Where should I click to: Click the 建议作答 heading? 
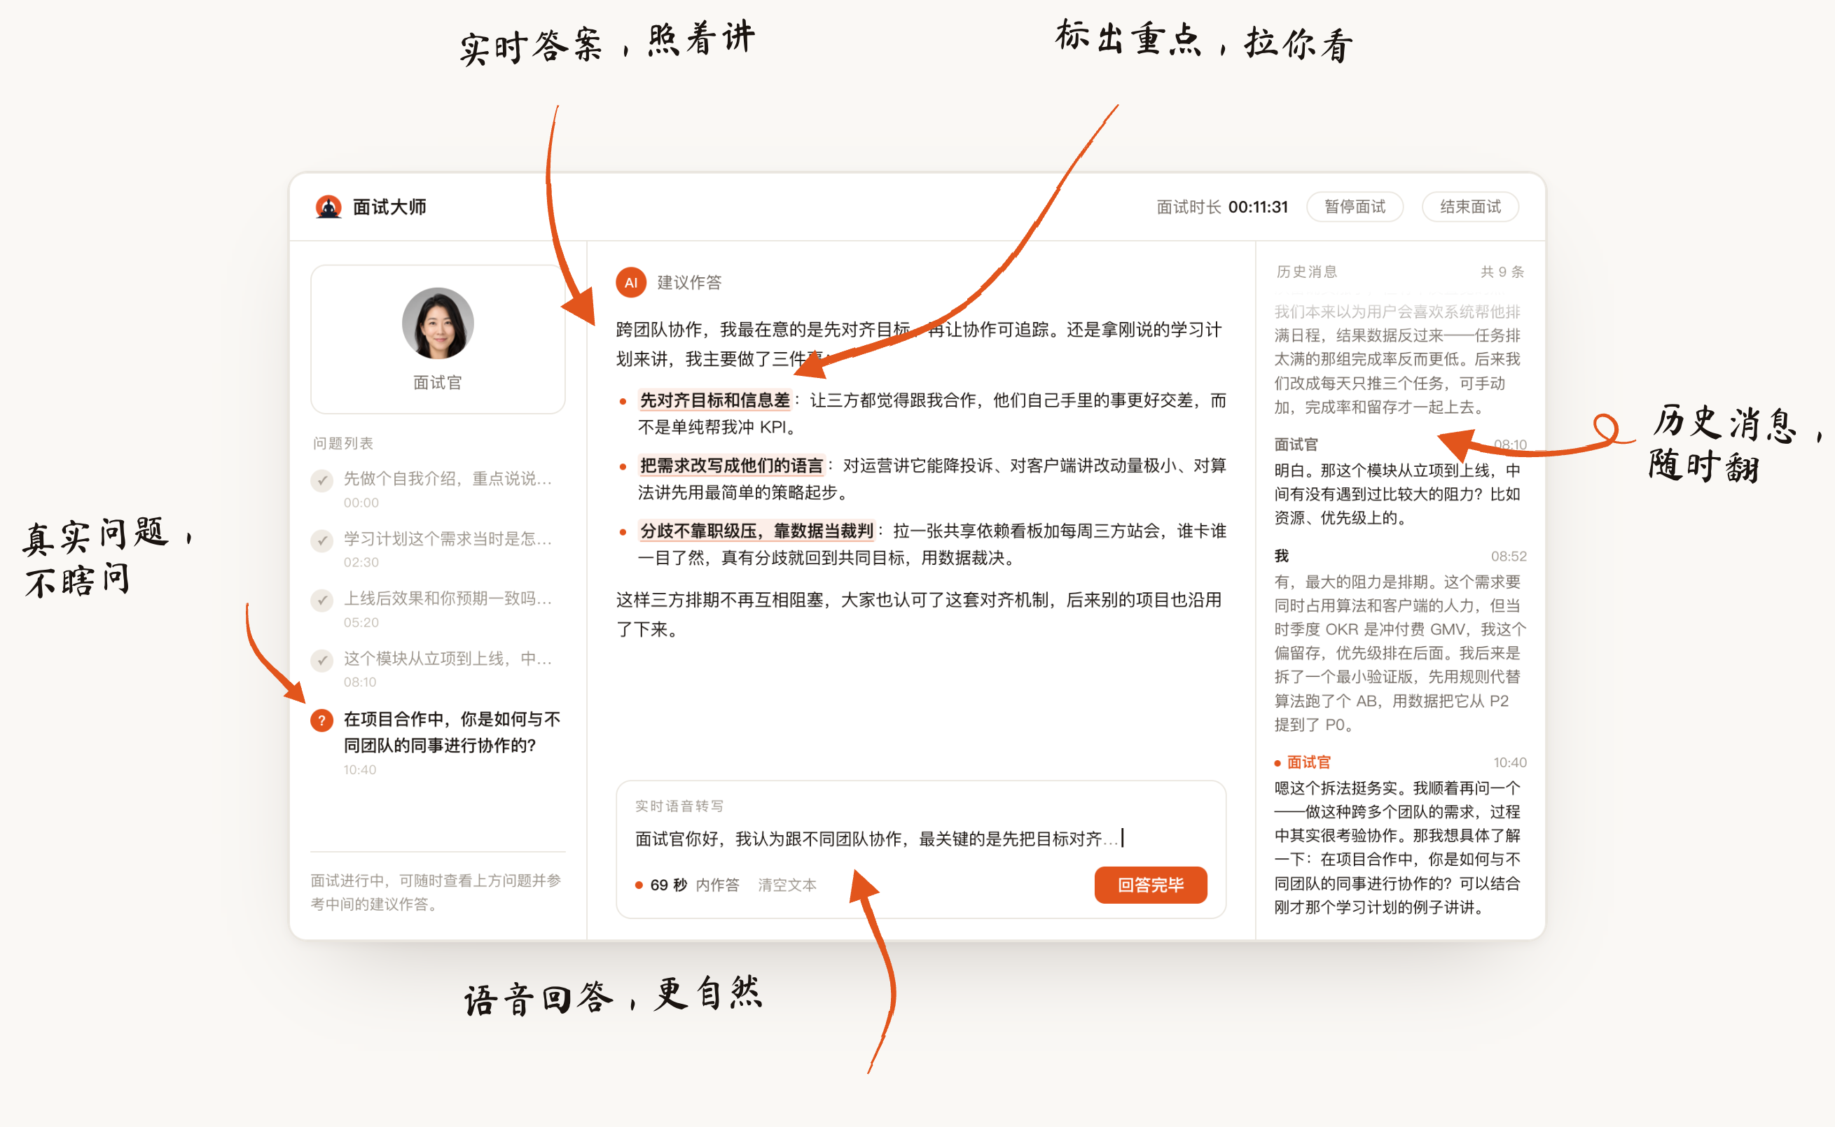point(689,283)
